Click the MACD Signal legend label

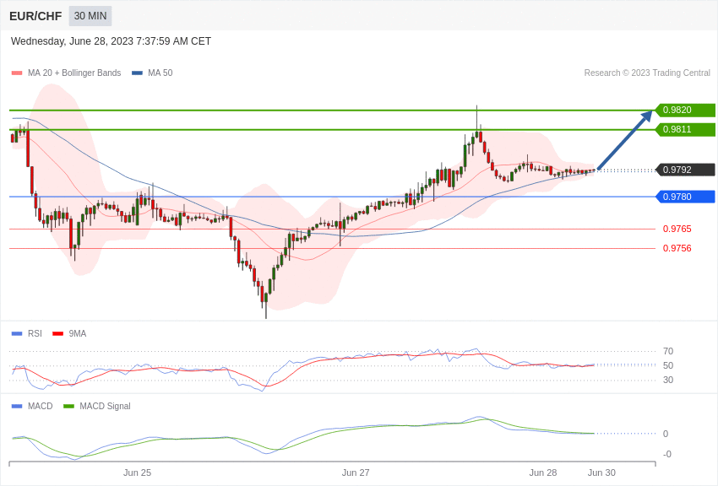pyautogui.click(x=105, y=407)
